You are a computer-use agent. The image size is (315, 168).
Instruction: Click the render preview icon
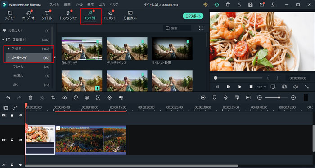coord(203,97)
